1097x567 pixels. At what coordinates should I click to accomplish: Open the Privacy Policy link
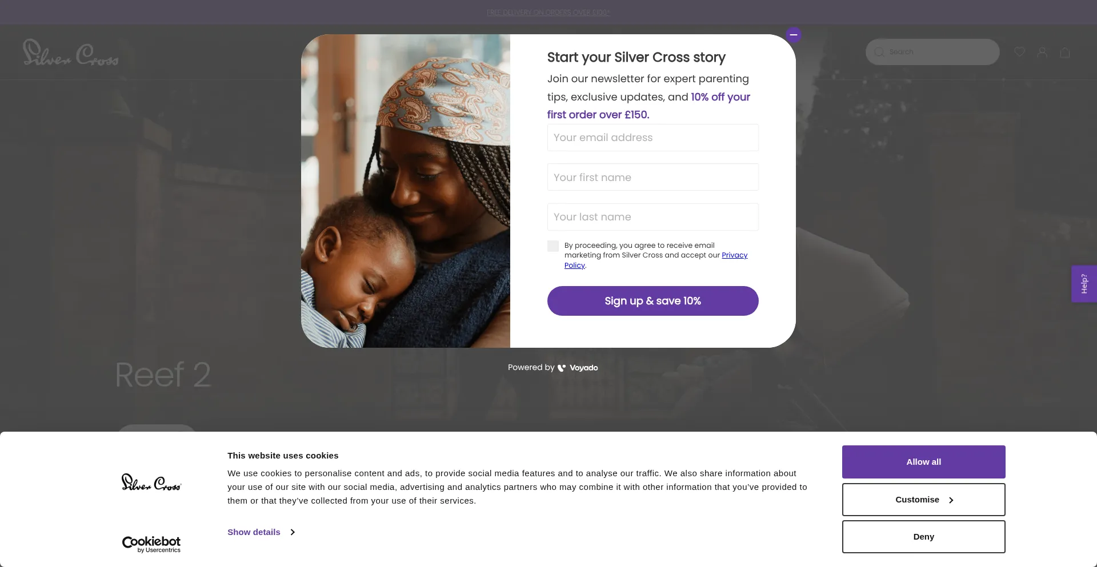734,255
